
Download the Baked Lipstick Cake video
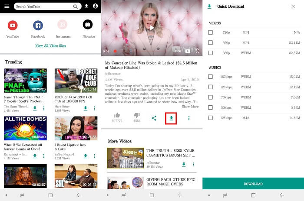coord(86,156)
